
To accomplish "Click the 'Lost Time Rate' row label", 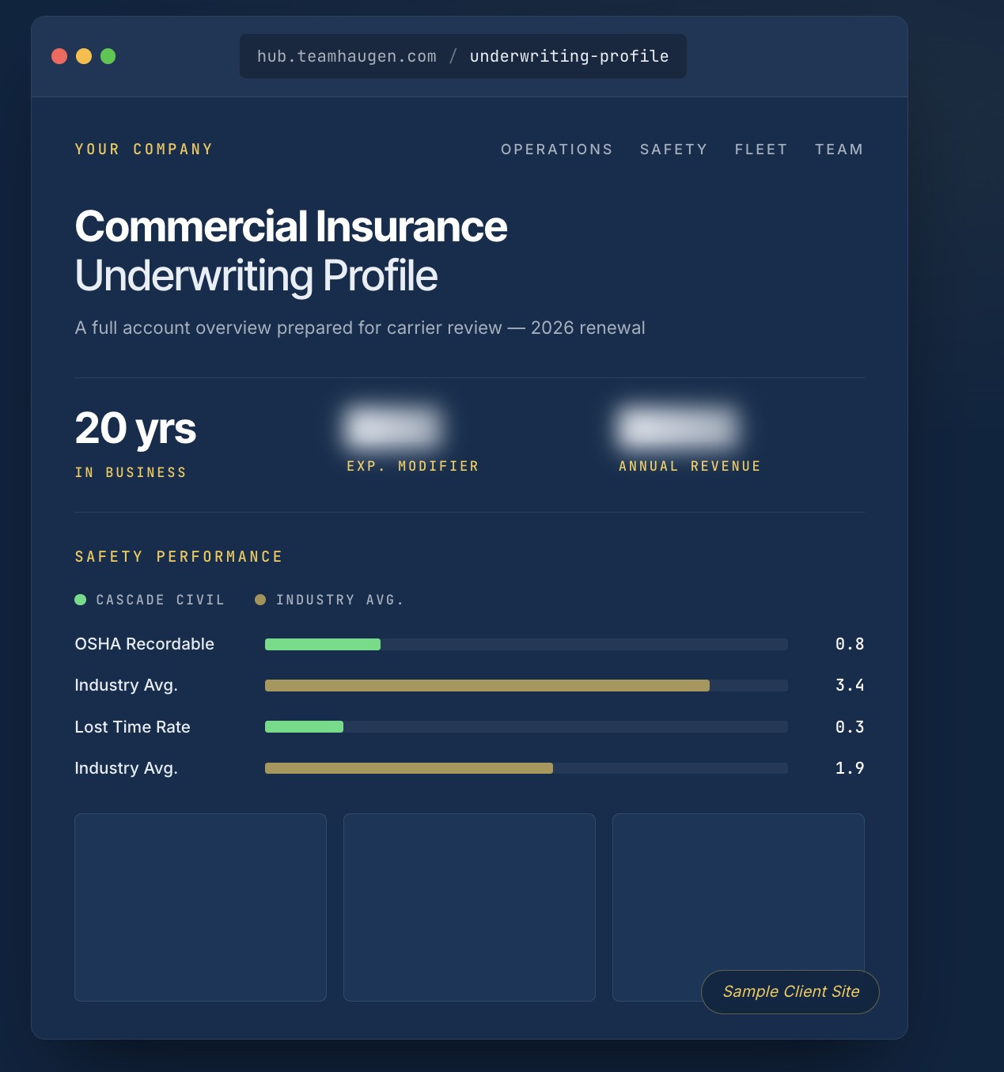I will (x=132, y=727).
